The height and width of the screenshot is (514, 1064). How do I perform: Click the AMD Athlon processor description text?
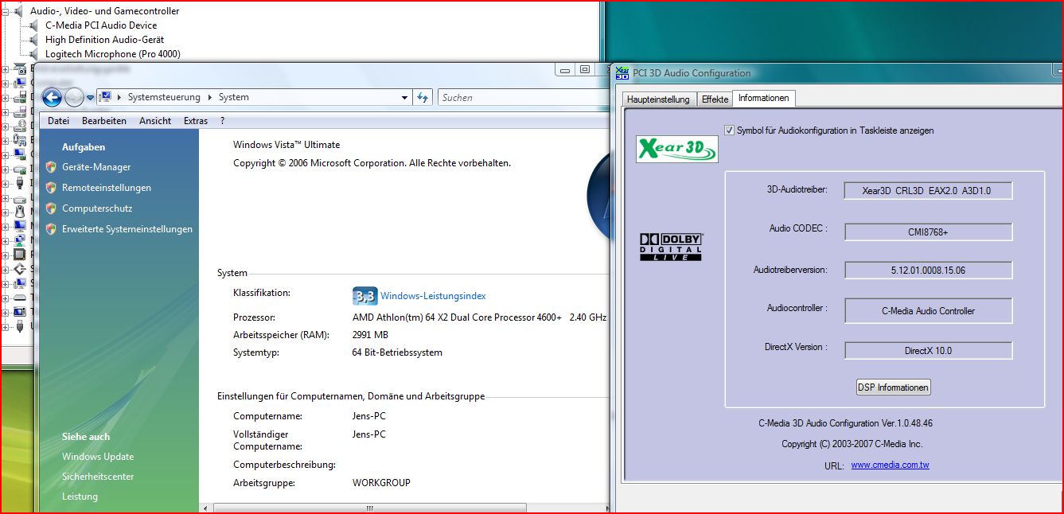[479, 317]
